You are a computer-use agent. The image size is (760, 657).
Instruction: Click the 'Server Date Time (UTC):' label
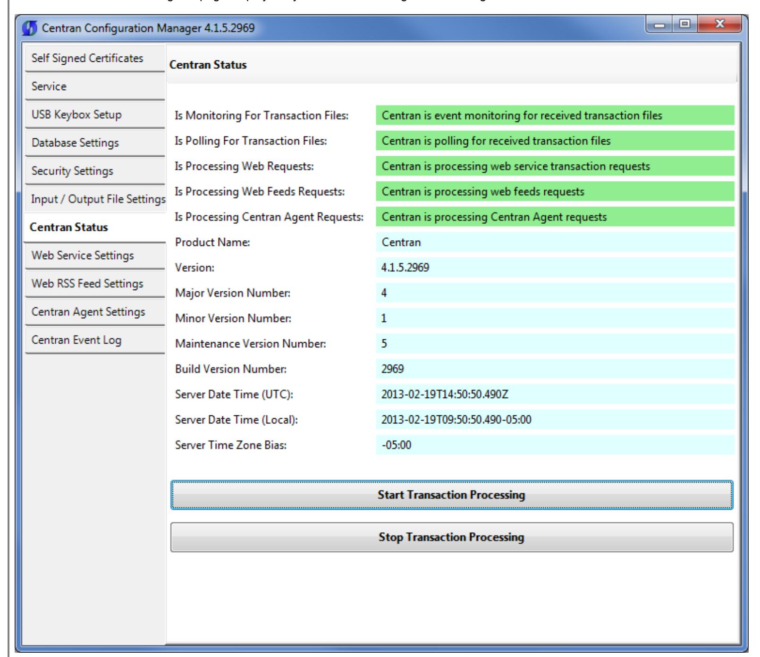pyautogui.click(x=234, y=394)
